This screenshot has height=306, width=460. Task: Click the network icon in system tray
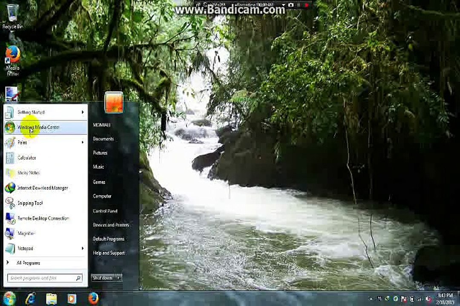pyautogui.click(x=420, y=299)
